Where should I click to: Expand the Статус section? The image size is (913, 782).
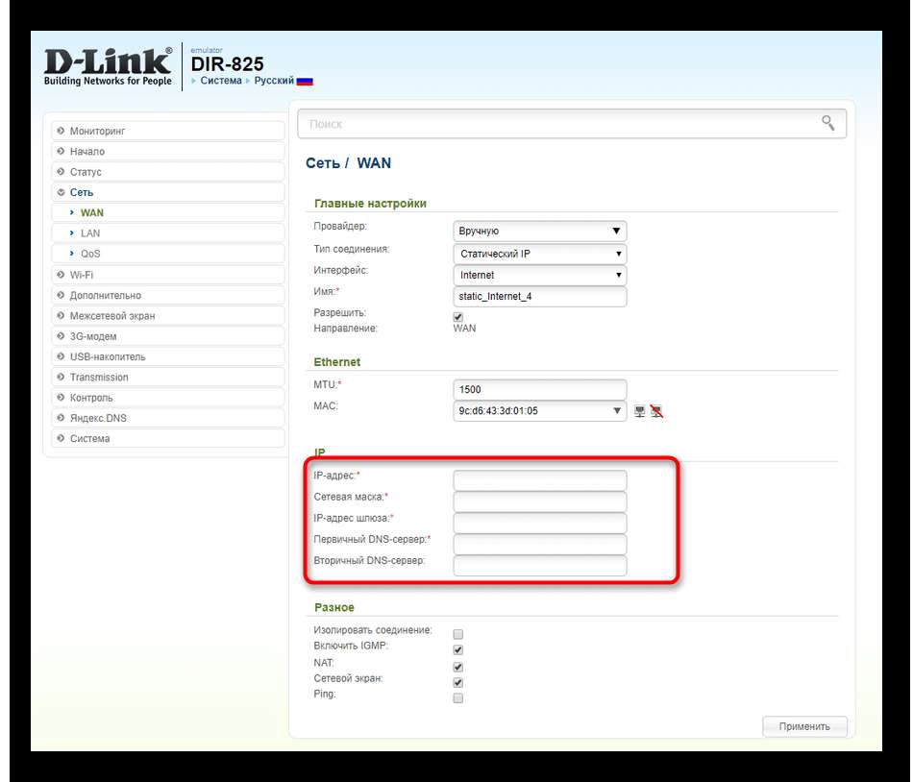click(167, 172)
